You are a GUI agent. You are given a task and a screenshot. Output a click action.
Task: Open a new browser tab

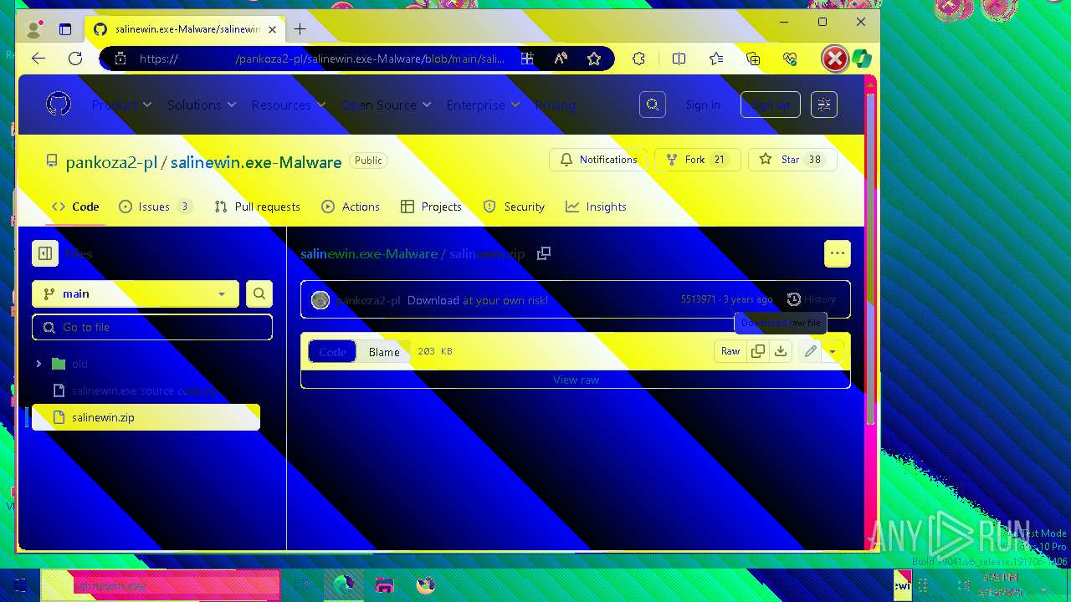point(300,29)
